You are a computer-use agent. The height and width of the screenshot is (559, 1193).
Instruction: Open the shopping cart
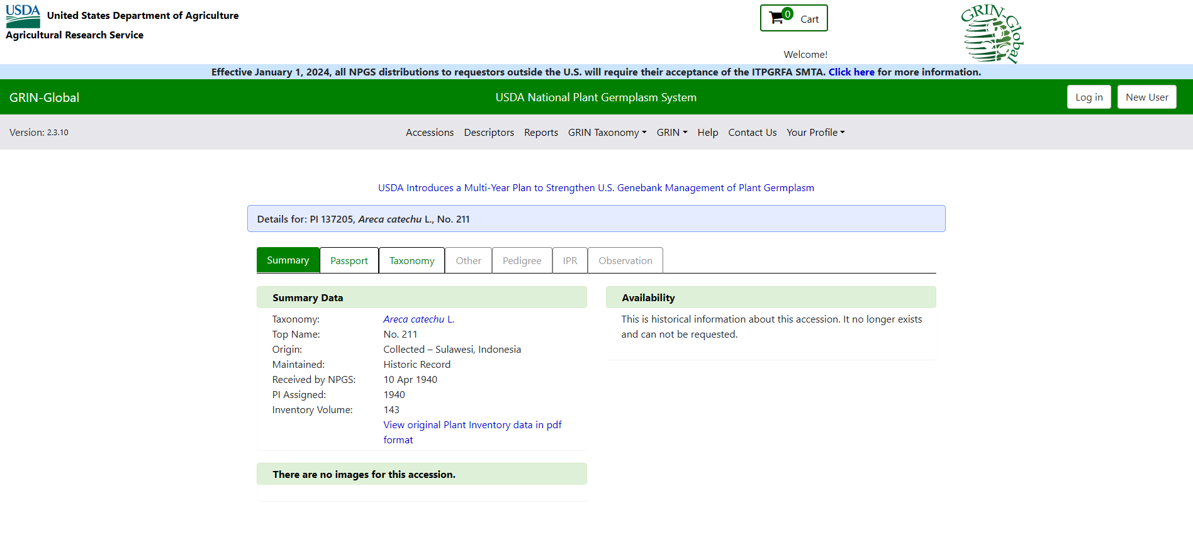click(x=793, y=18)
